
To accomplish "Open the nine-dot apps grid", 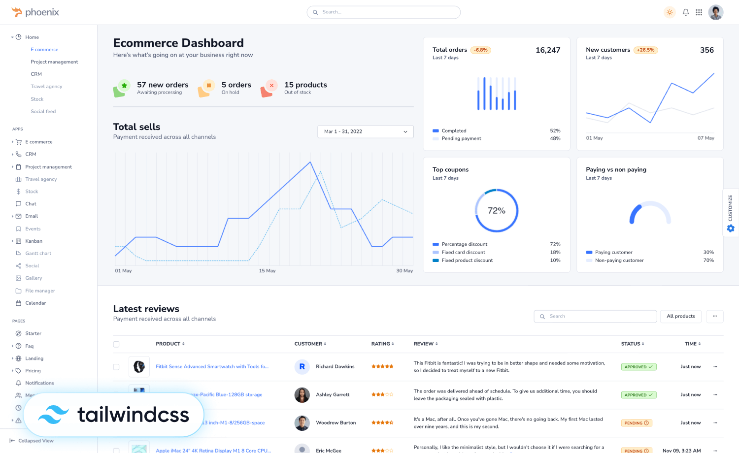I will pos(699,12).
